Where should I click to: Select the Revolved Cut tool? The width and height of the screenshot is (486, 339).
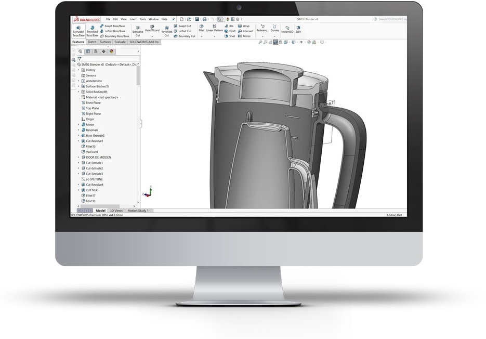tap(166, 30)
